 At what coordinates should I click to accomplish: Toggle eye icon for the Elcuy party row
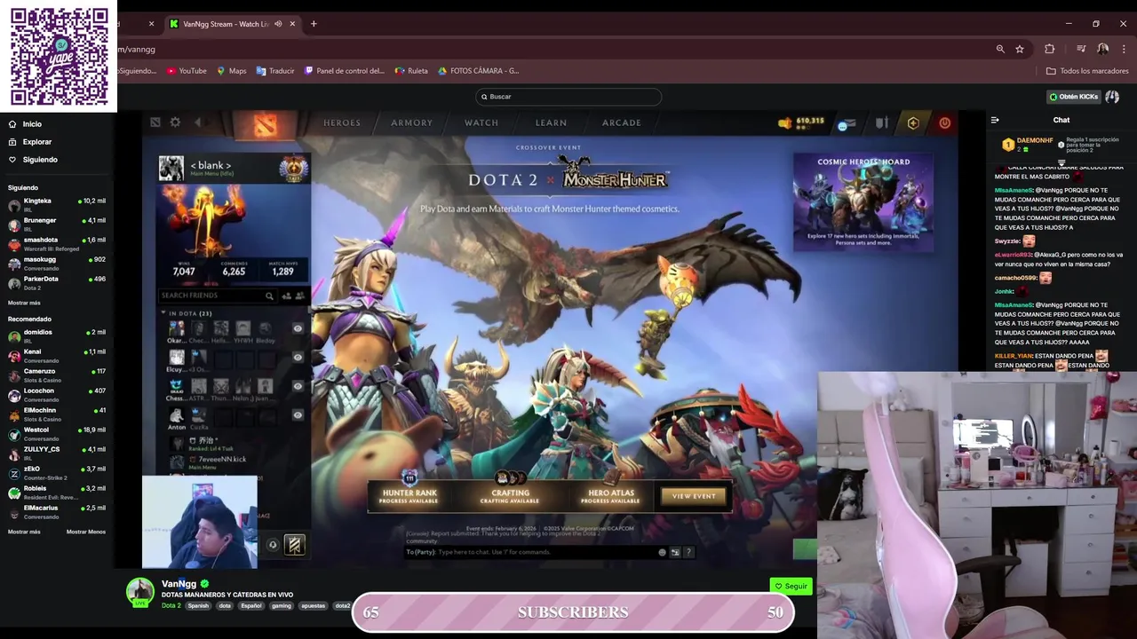(x=298, y=358)
